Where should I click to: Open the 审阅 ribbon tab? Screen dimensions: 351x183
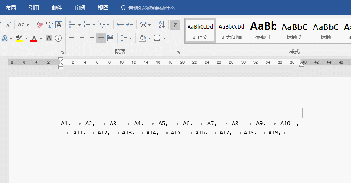click(x=80, y=8)
